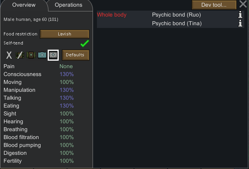Select the herbal medicine care icon
The height and width of the screenshot is (169, 249).
[31, 55]
